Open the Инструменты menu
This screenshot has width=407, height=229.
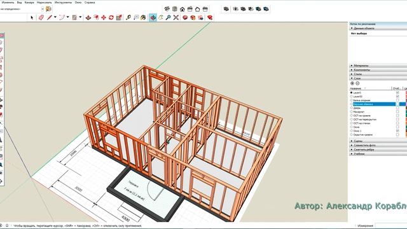(63, 3)
